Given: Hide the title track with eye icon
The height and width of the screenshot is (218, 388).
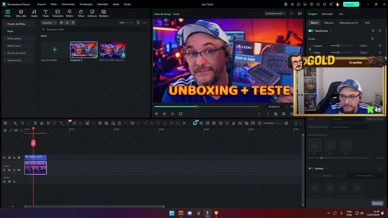Looking at the screenshot, I should click(x=19, y=158).
